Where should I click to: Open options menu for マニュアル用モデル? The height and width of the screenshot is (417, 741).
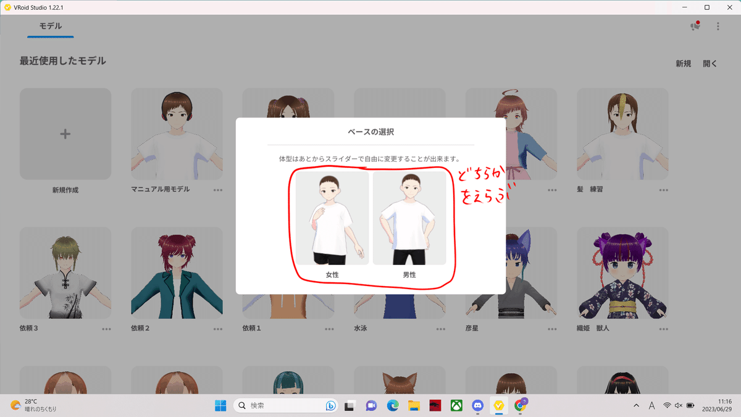[217, 191]
